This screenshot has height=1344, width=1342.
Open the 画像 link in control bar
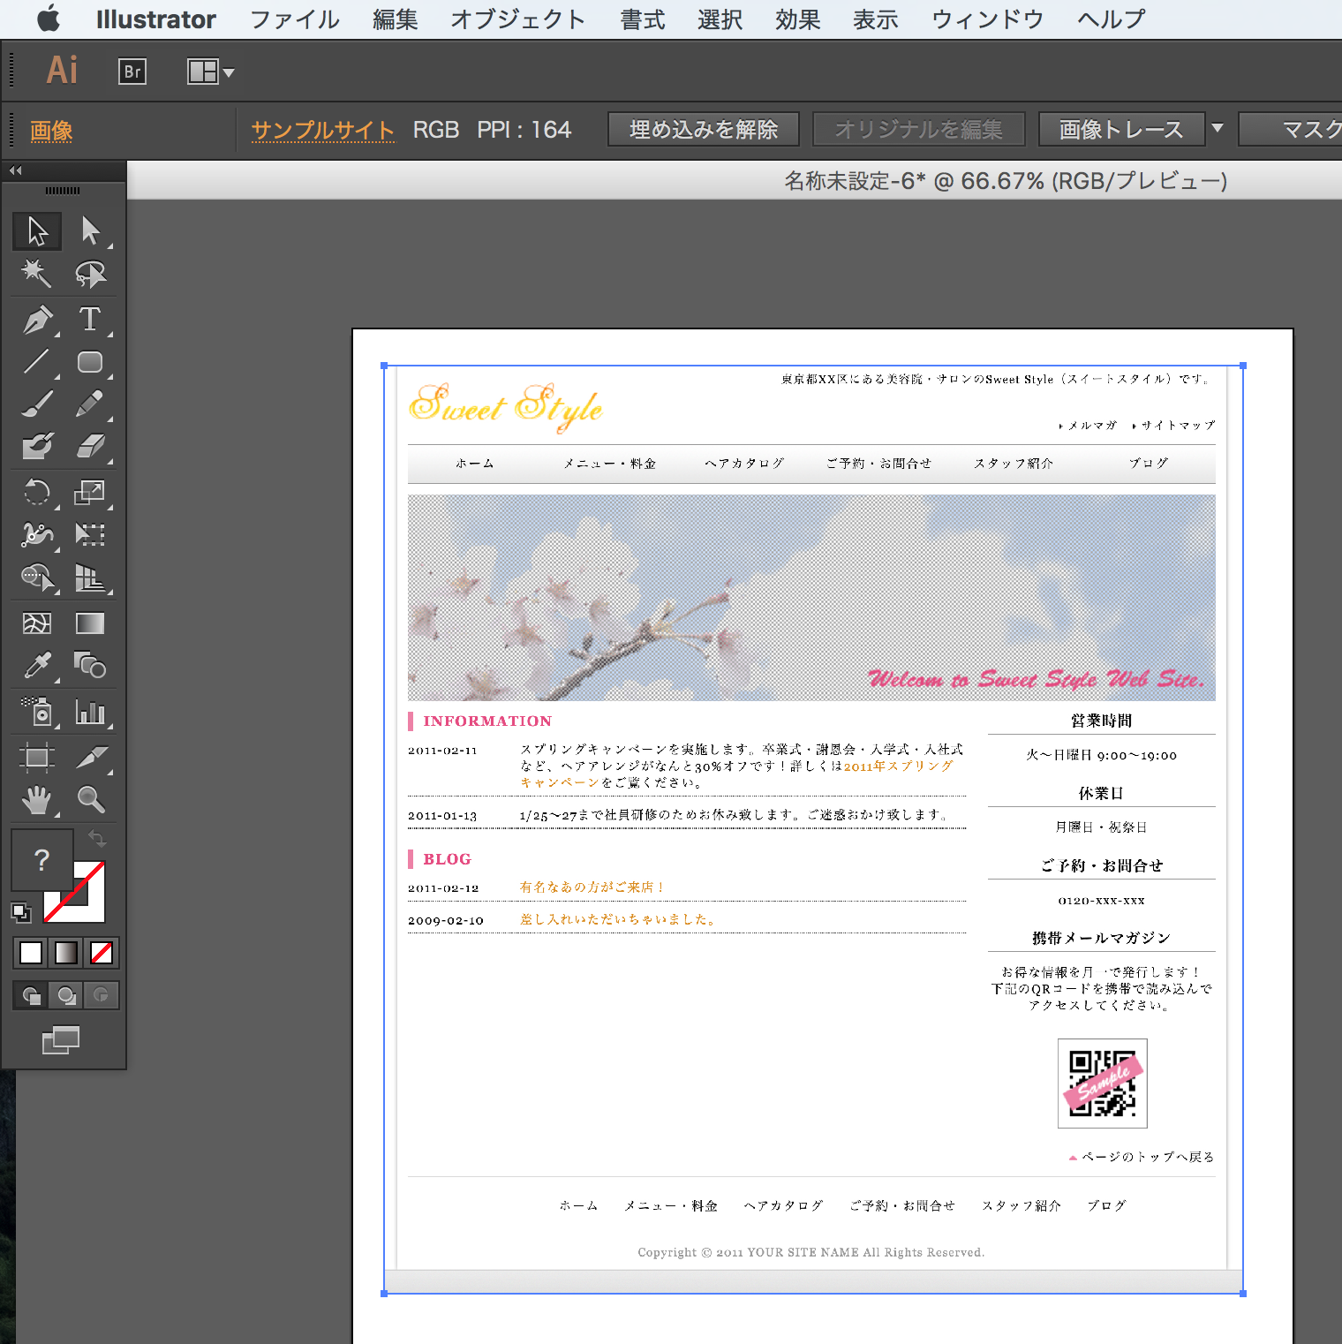(x=51, y=131)
